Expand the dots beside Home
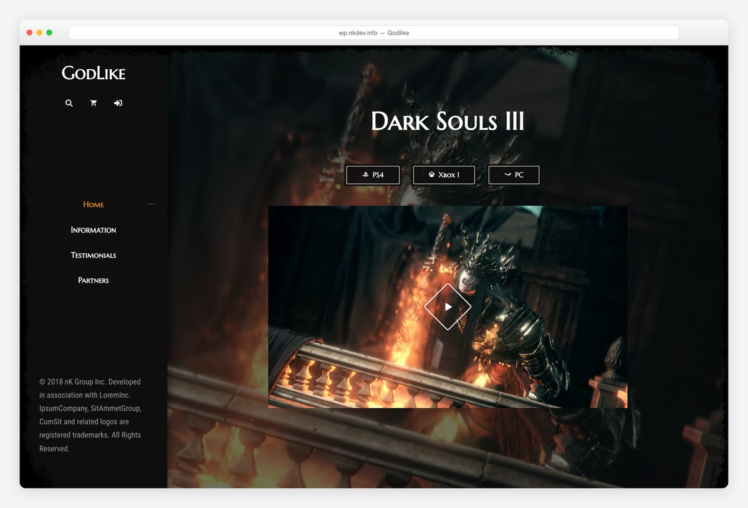This screenshot has height=508, width=748. (x=151, y=204)
